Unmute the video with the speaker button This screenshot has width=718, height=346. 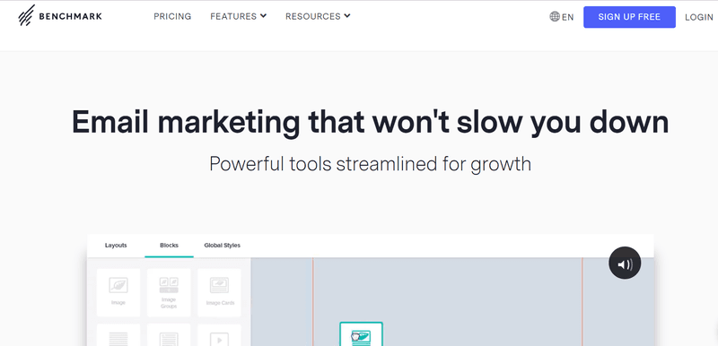[x=625, y=263]
